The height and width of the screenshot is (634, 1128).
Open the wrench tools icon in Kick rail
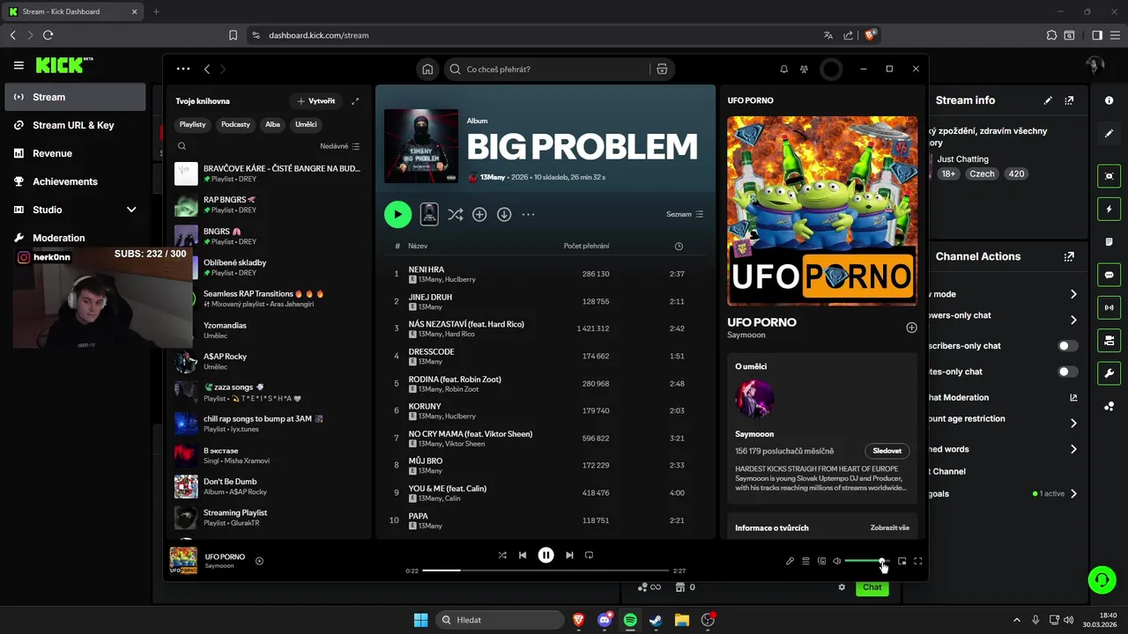click(x=1109, y=372)
